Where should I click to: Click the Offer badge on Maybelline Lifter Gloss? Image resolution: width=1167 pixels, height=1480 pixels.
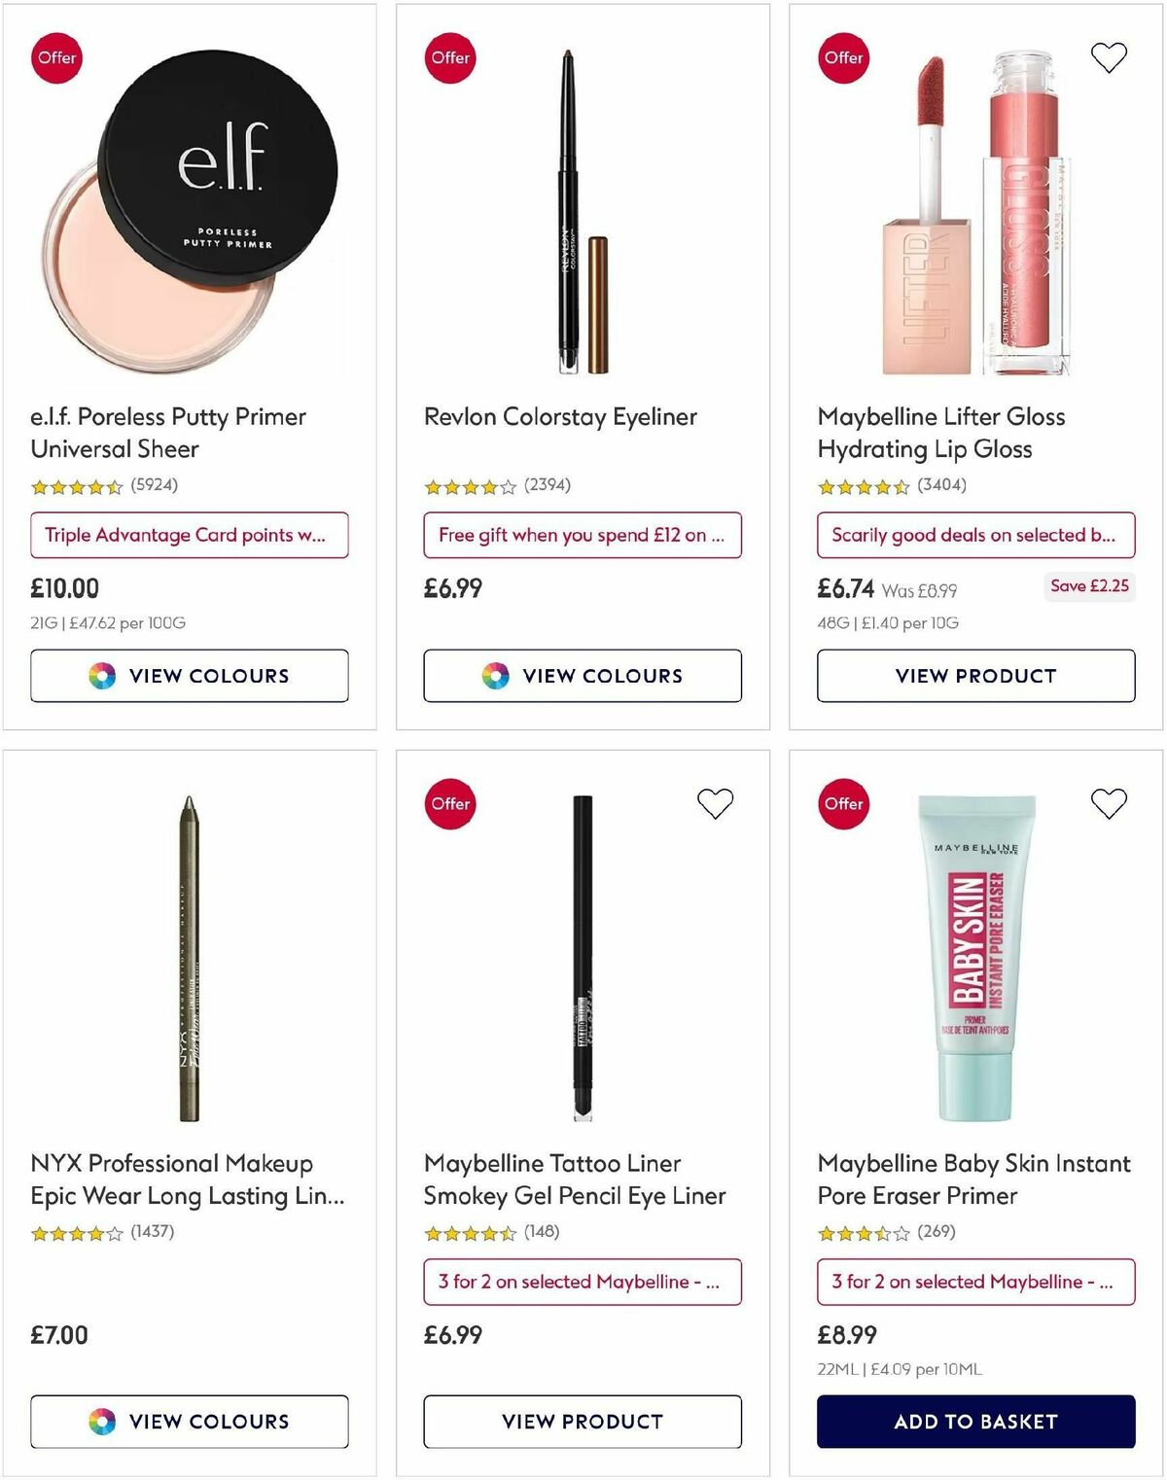(x=843, y=57)
